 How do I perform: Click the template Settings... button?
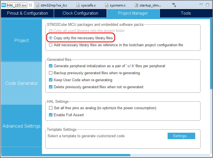[181, 136]
